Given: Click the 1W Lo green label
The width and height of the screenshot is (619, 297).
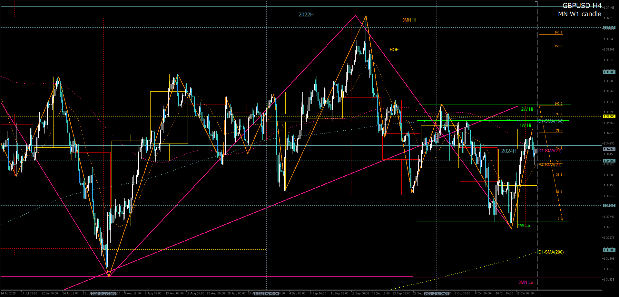Looking at the screenshot, I should point(524,226).
